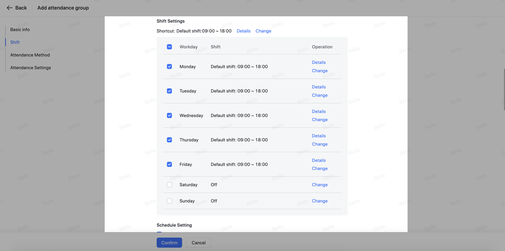Viewport: 505px width, 251px height.
Task: Open the Basic info section
Action: pos(20,30)
